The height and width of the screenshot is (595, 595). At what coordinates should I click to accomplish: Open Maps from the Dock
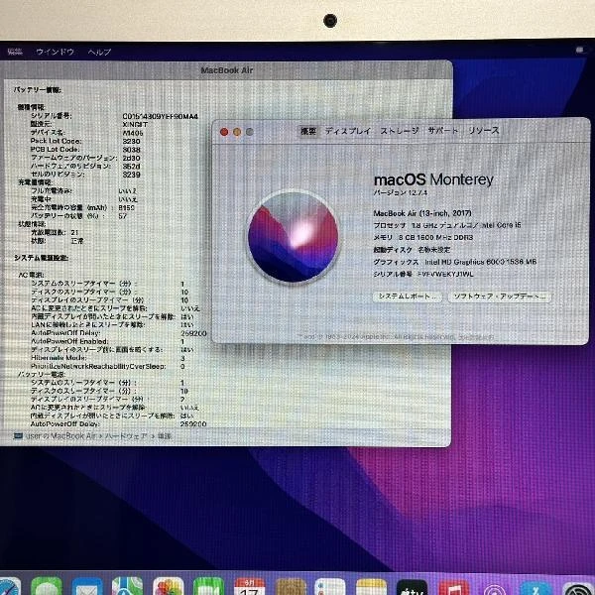[128, 586]
